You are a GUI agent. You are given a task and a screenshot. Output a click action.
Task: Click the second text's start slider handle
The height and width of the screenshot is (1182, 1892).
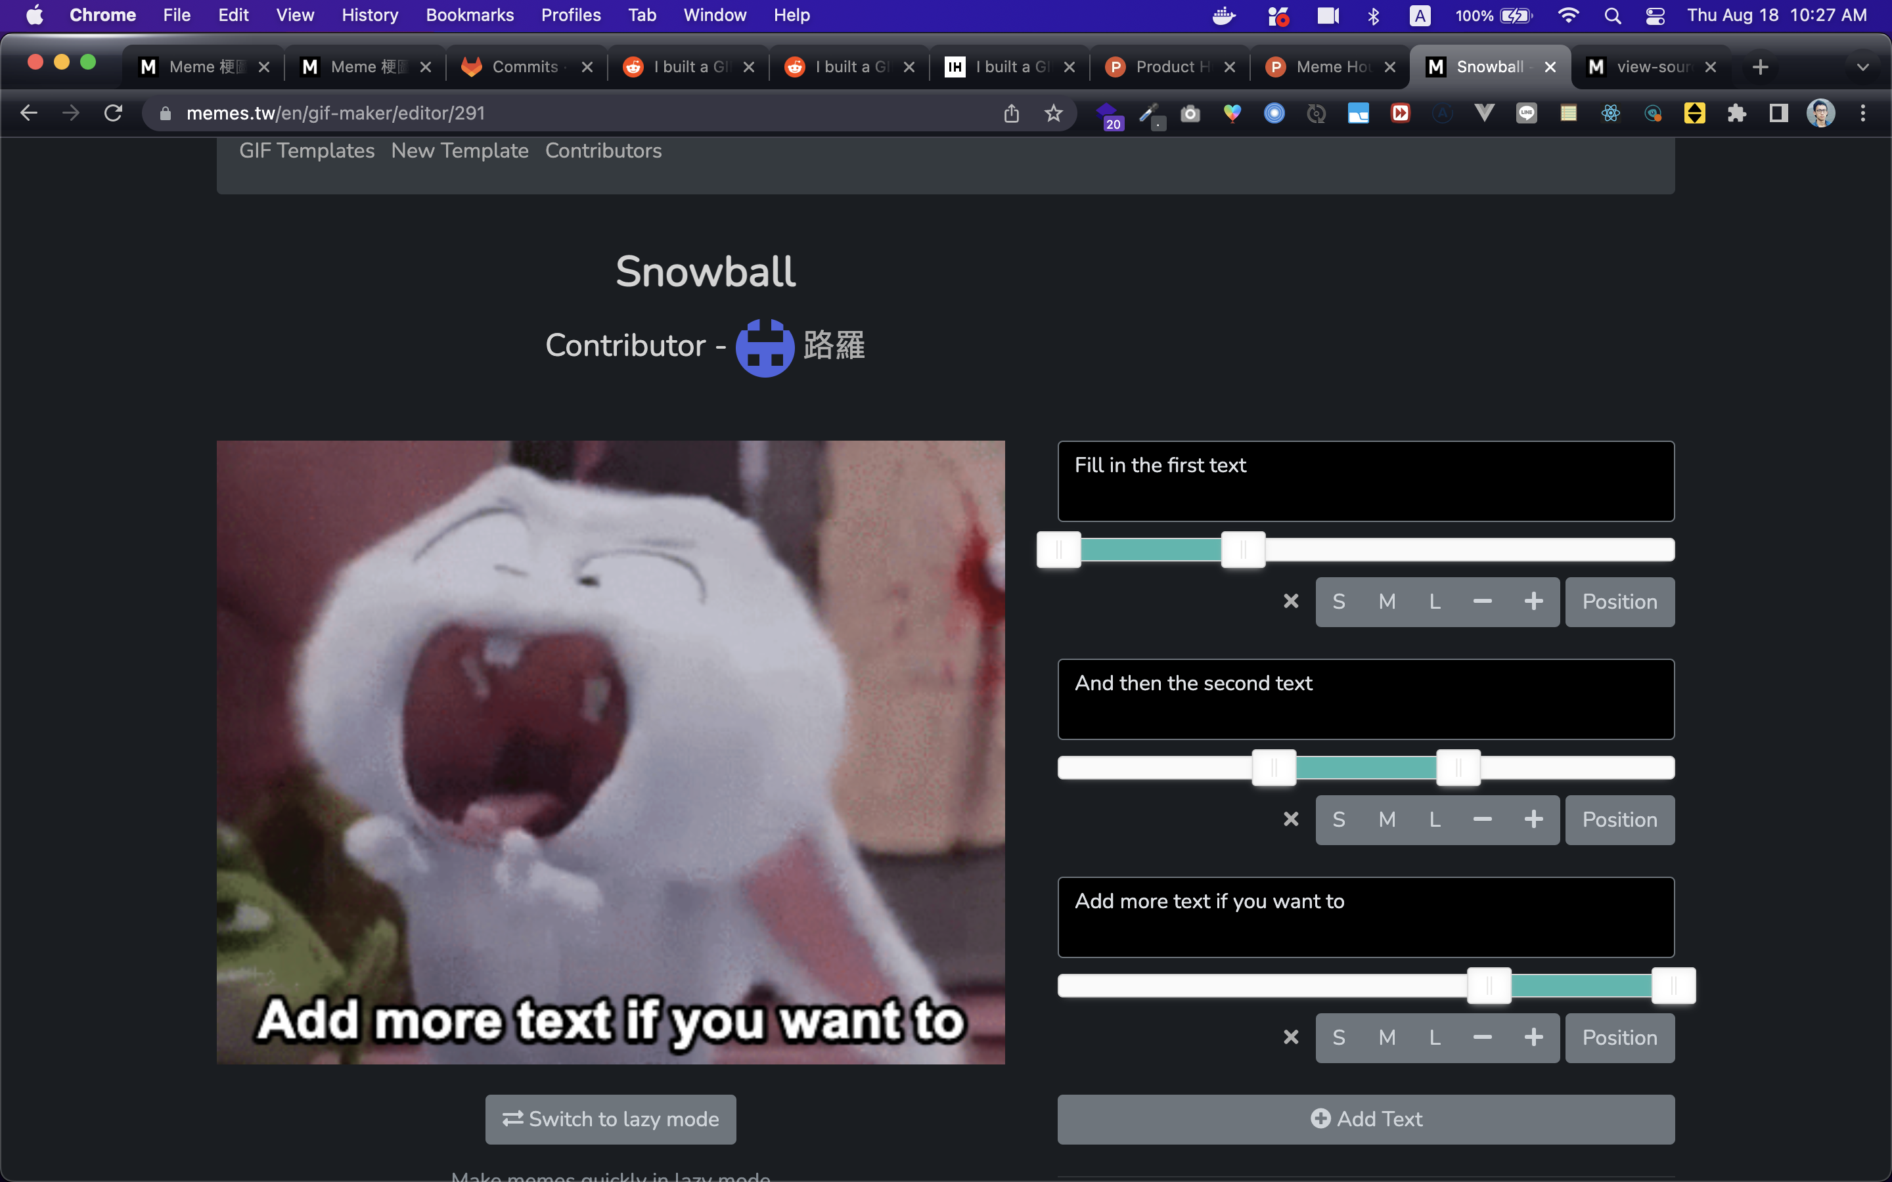[x=1274, y=768]
